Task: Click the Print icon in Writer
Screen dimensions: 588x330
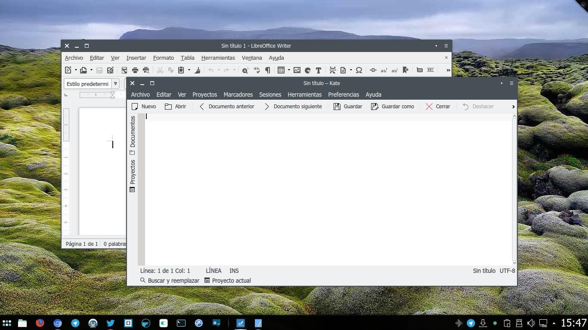Action: tap(135, 70)
